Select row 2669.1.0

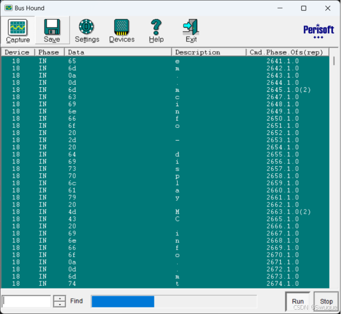point(165,248)
